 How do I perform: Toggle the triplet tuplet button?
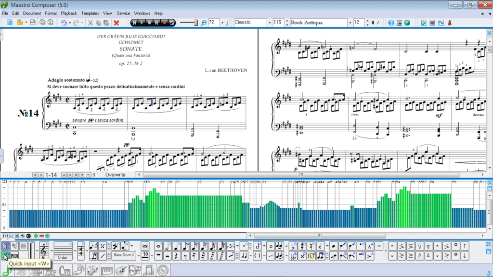(231, 246)
